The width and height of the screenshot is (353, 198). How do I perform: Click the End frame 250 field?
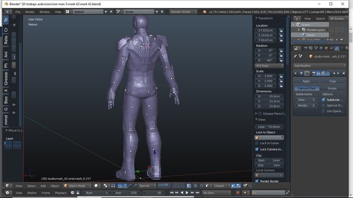click(126, 193)
